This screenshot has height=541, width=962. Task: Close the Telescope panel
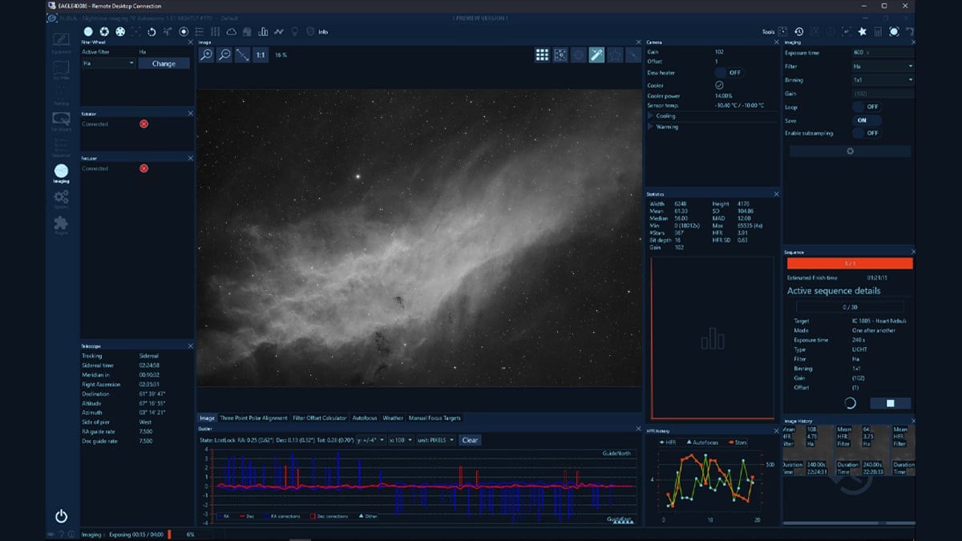click(190, 345)
